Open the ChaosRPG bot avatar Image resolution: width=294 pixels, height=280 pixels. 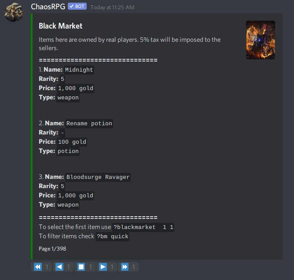(14, 12)
